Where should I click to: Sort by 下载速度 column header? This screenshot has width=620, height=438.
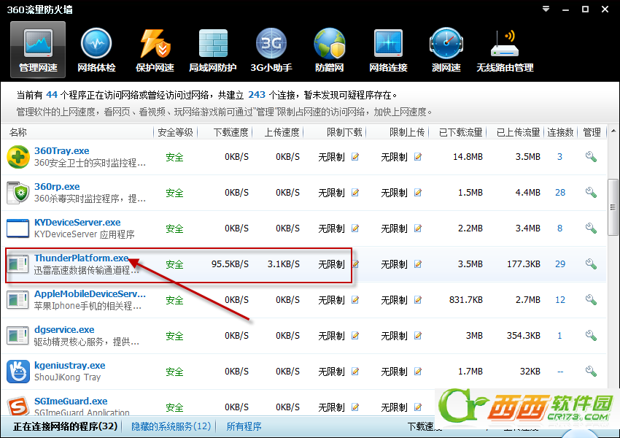click(x=231, y=132)
